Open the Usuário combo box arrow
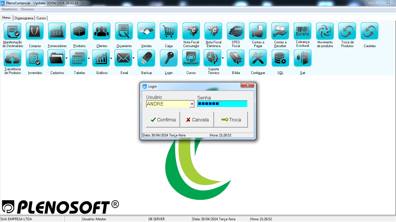 (192, 104)
